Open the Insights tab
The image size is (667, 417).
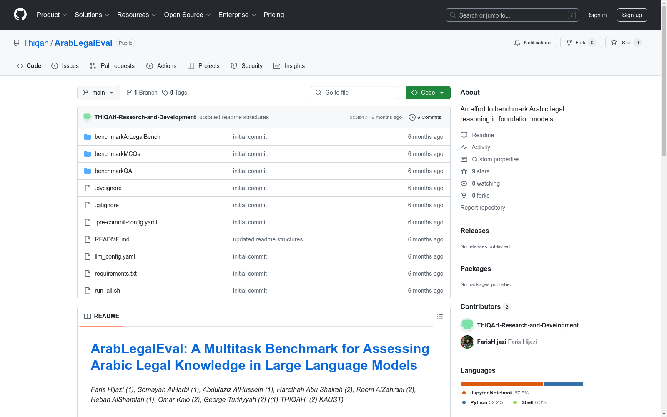(x=289, y=66)
